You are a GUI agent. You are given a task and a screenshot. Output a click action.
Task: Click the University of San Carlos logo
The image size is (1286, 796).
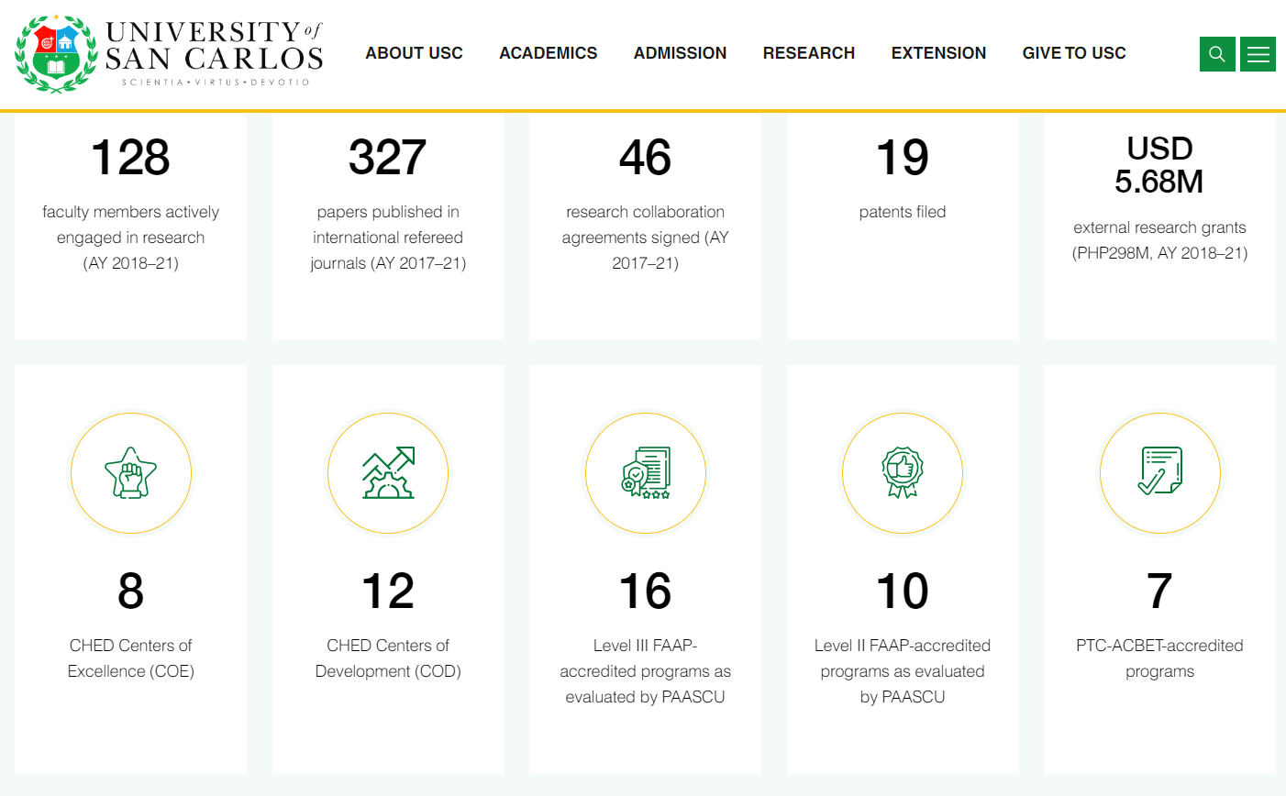coord(169,54)
